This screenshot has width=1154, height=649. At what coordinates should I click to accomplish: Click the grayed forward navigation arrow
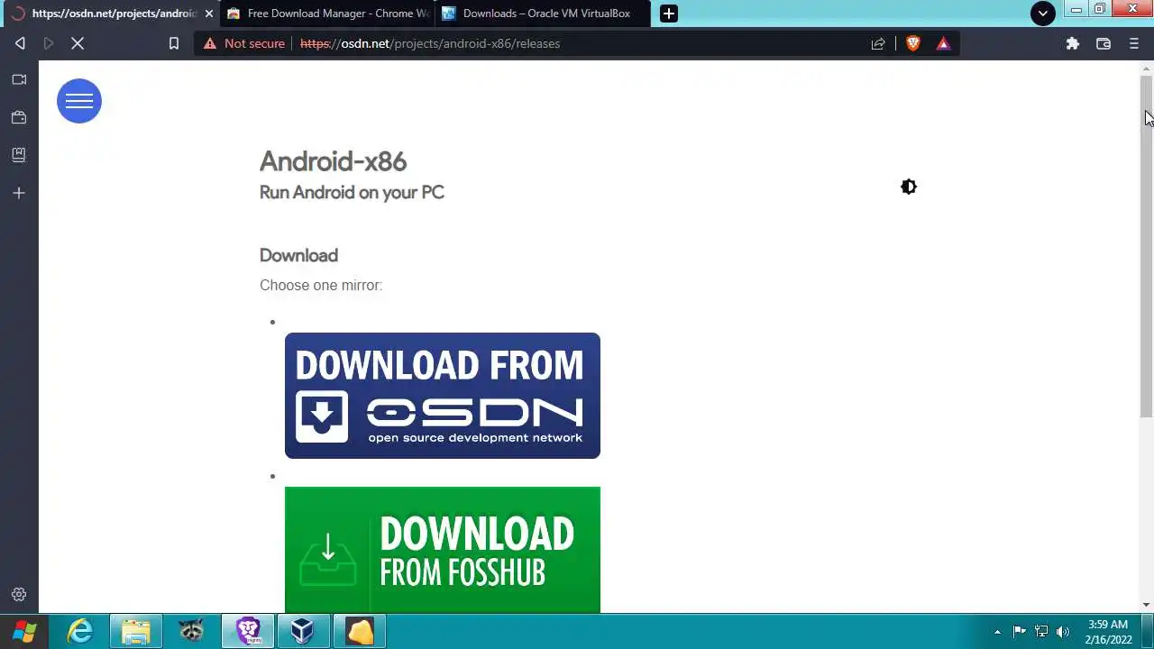click(49, 43)
